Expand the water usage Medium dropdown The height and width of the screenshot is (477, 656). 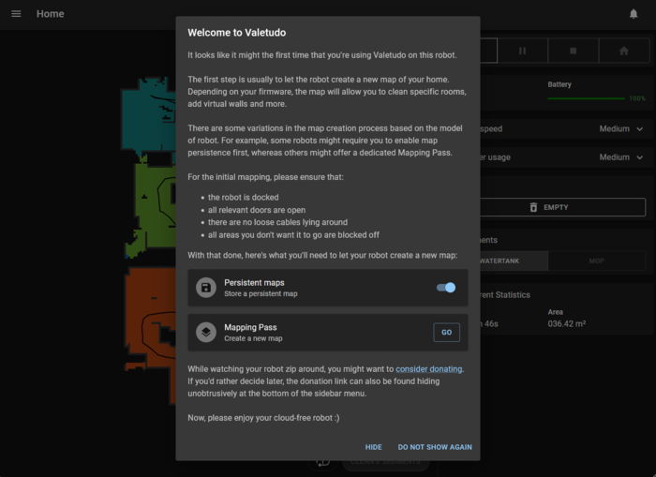[620, 157]
